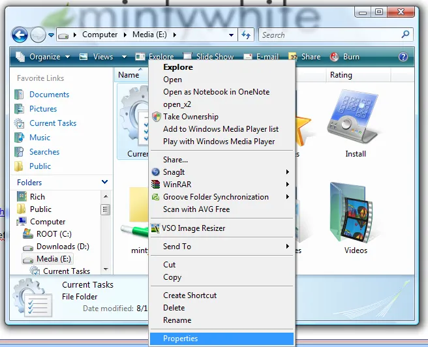The width and height of the screenshot is (428, 347).
Task: Choose Properties in the context menu
Action: (222, 339)
